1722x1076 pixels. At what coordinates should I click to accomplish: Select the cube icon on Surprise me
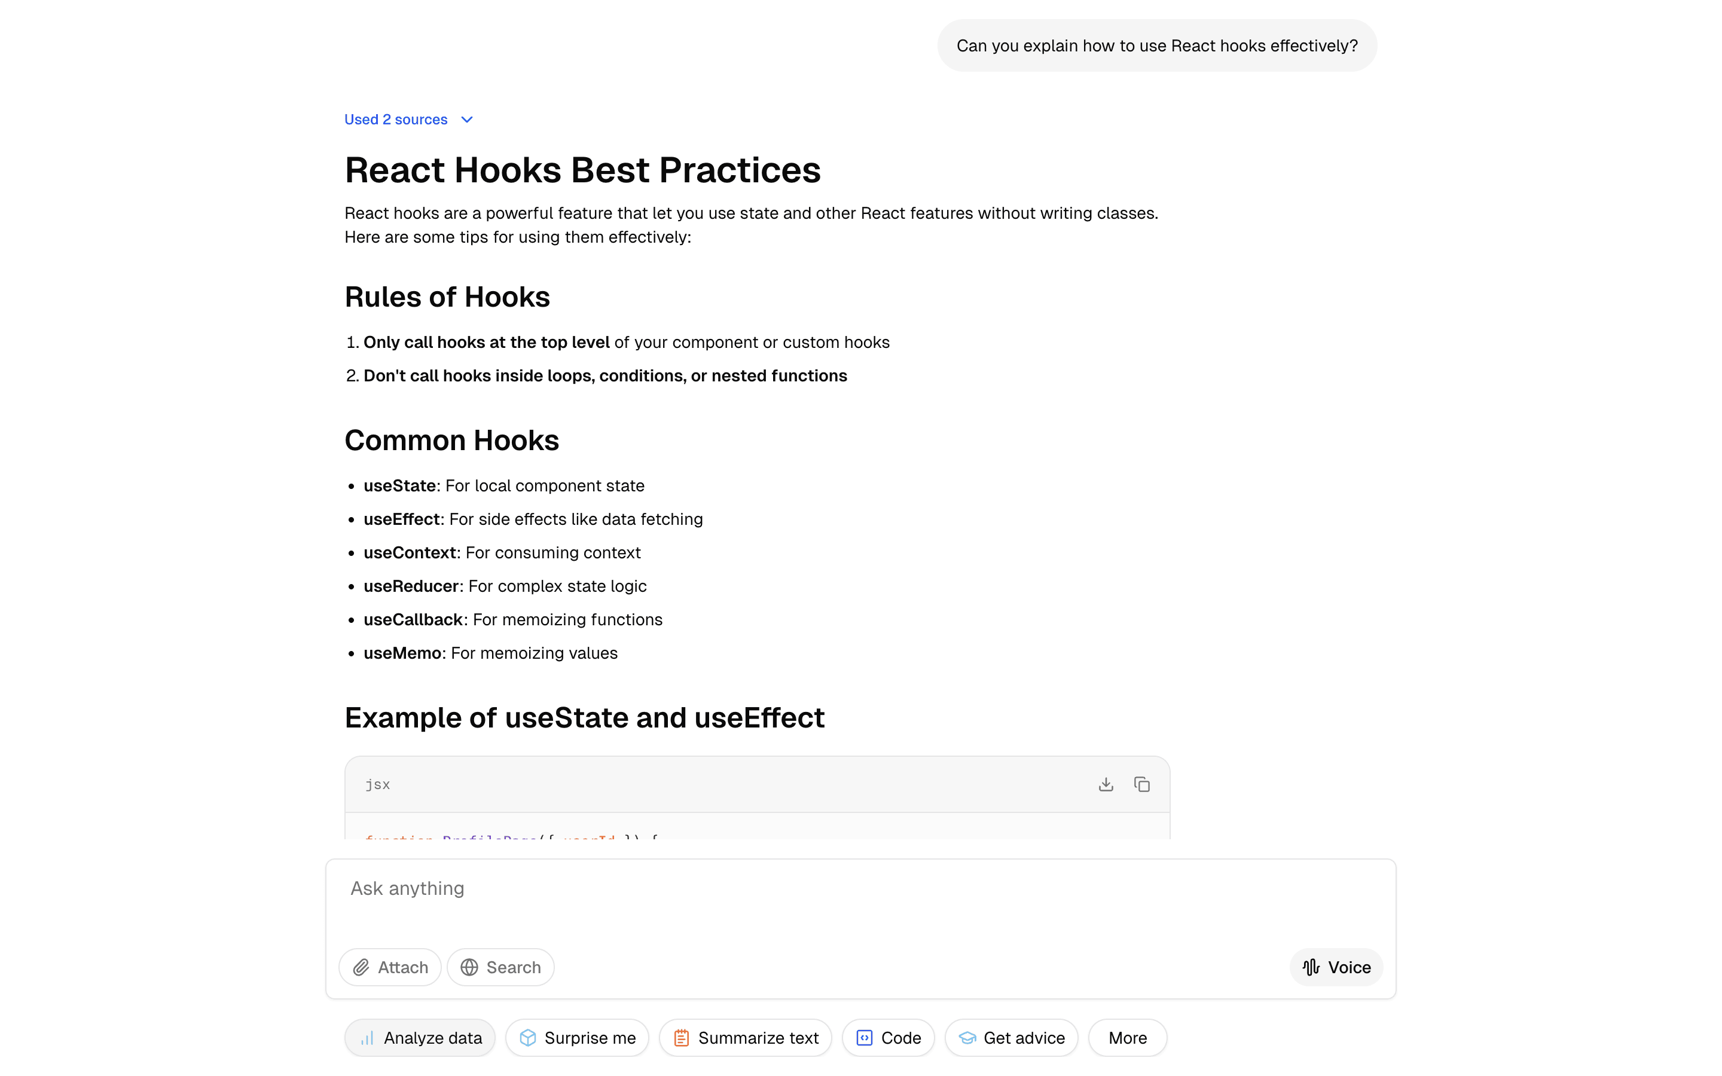click(x=527, y=1038)
